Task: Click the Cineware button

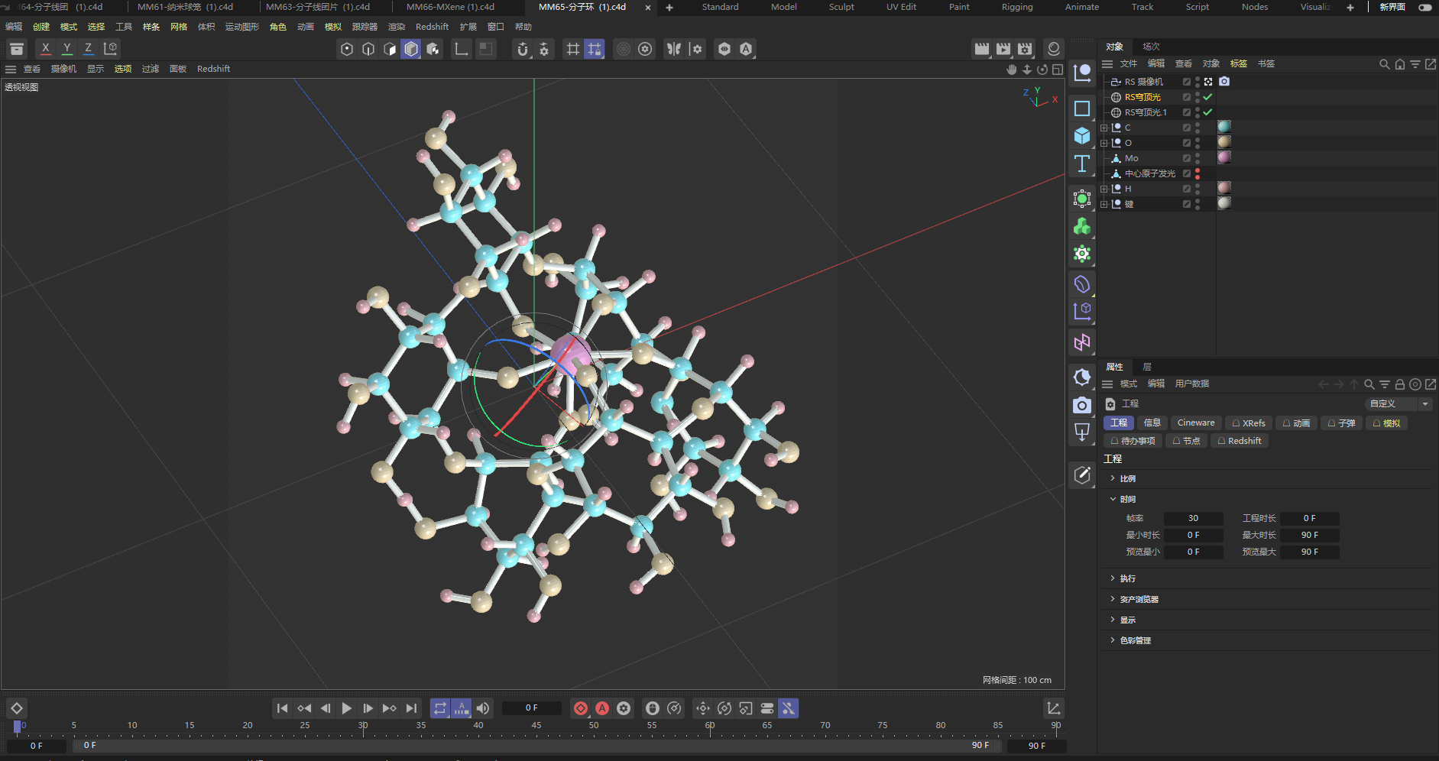Action: 1195,423
